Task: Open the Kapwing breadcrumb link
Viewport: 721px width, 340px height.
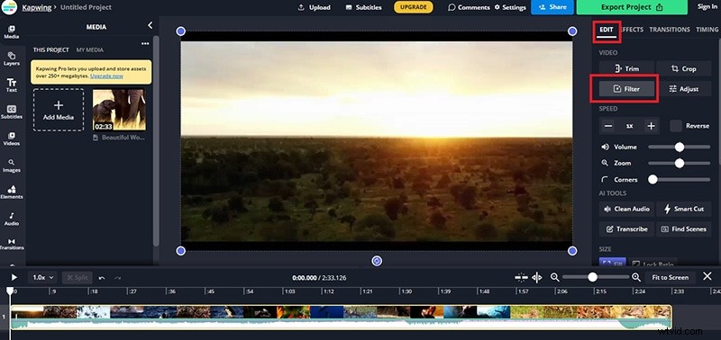Action: tap(38, 7)
